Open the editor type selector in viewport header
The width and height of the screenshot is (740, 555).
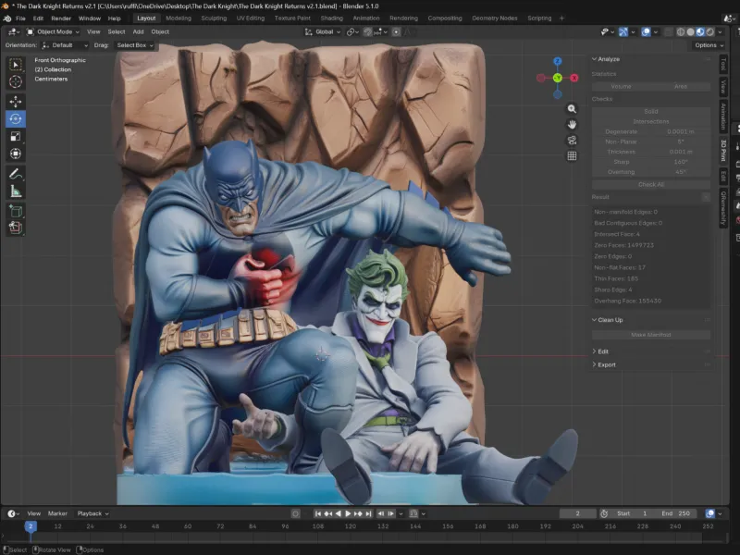[x=14, y=31]
